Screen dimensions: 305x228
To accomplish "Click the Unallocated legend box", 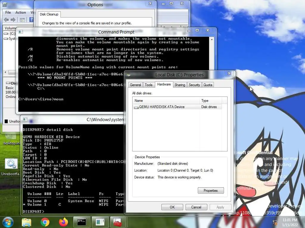I will 6,121.
